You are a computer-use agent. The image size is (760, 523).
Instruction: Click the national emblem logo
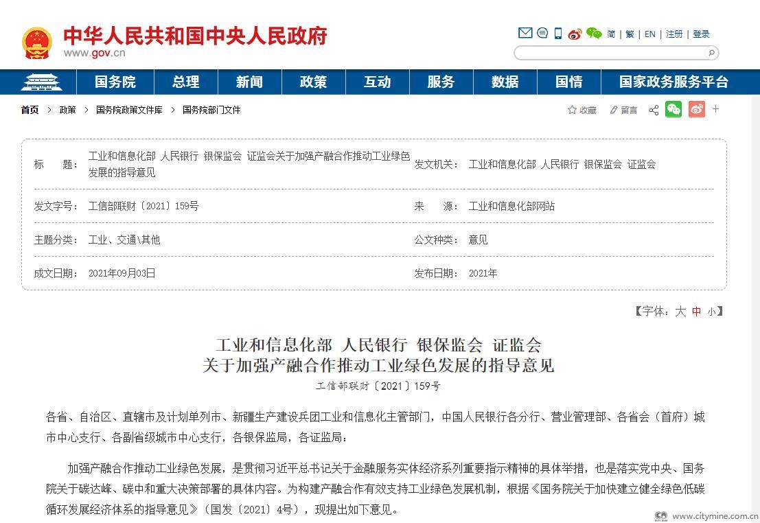36,43
